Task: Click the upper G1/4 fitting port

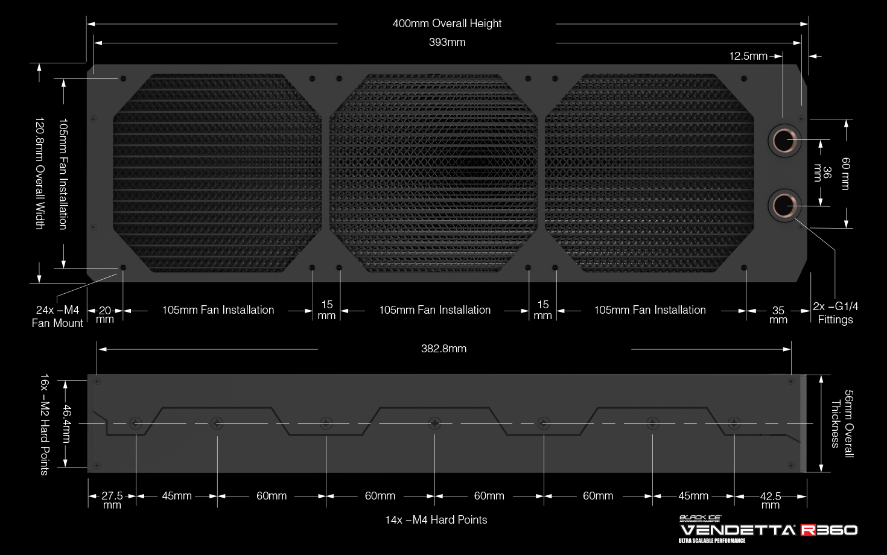Action: point(784,141)
